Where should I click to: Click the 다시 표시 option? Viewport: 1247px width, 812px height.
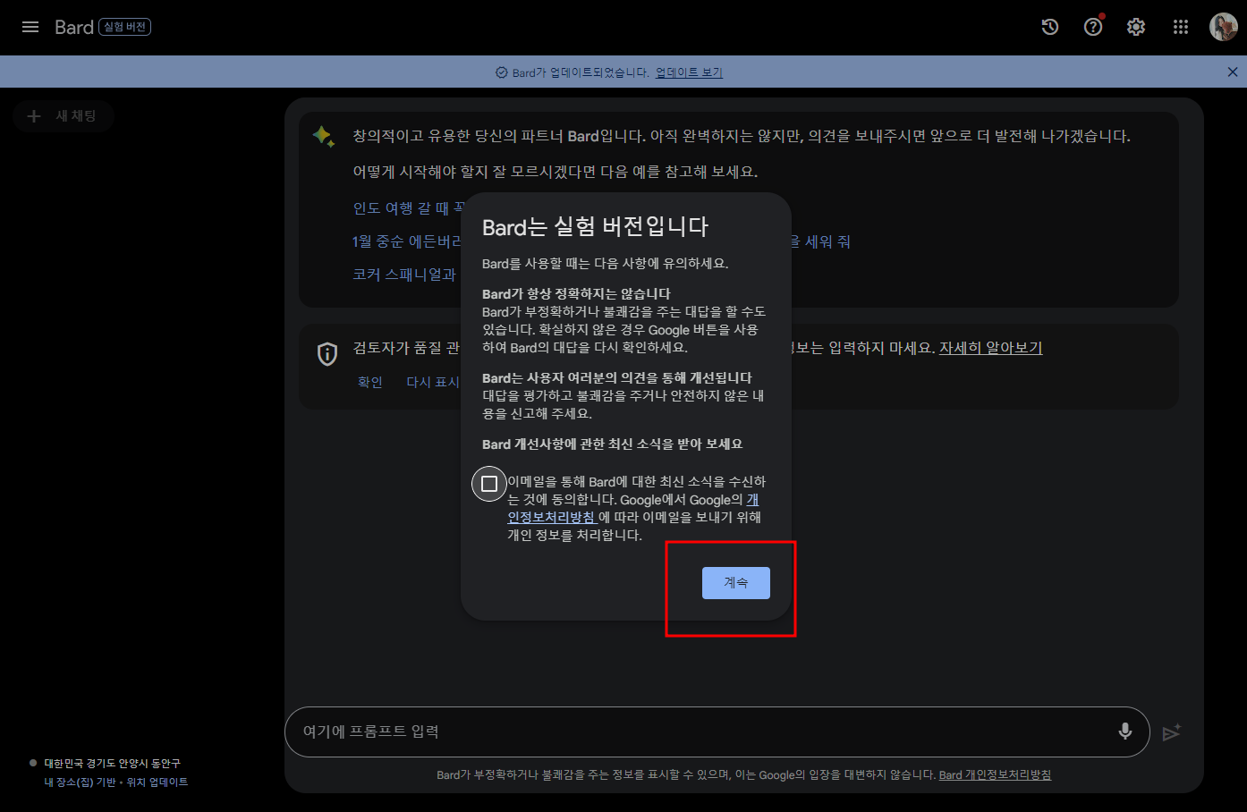[x=433, y=382]
